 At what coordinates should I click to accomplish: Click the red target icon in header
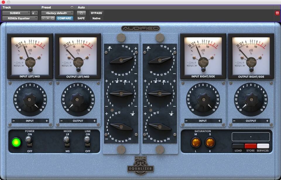tap(277, 13)
